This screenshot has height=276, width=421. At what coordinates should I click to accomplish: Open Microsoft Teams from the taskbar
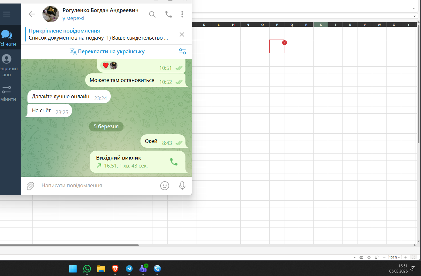143,269
